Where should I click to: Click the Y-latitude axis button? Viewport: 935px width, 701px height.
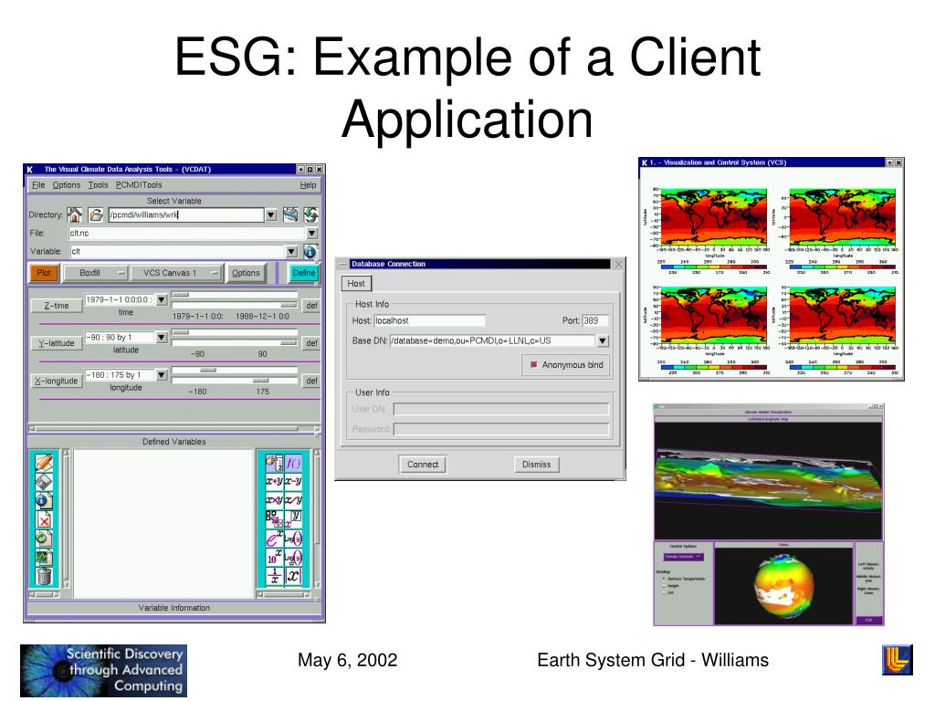coord(57,343)
